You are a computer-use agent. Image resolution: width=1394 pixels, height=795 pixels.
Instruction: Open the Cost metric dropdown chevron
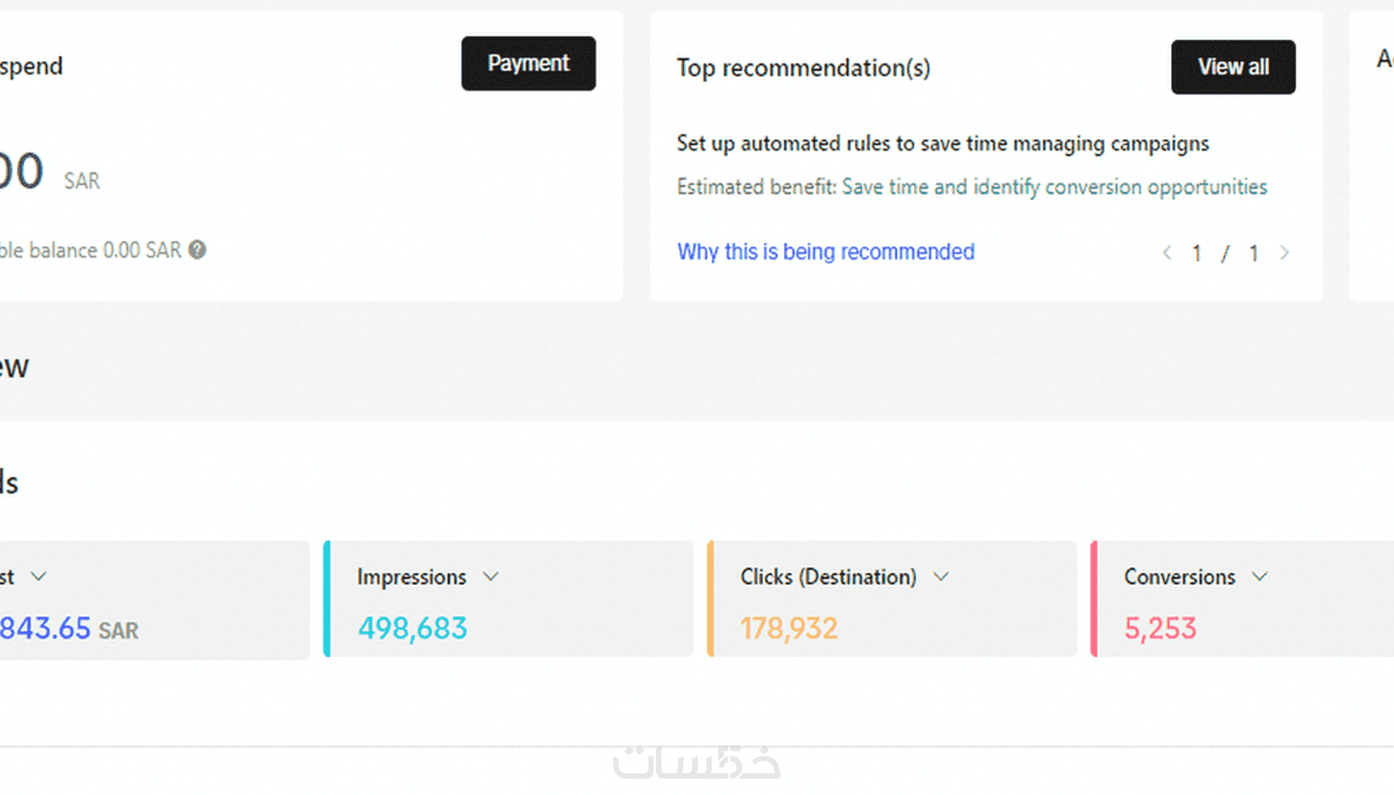[x=39, y=577]
